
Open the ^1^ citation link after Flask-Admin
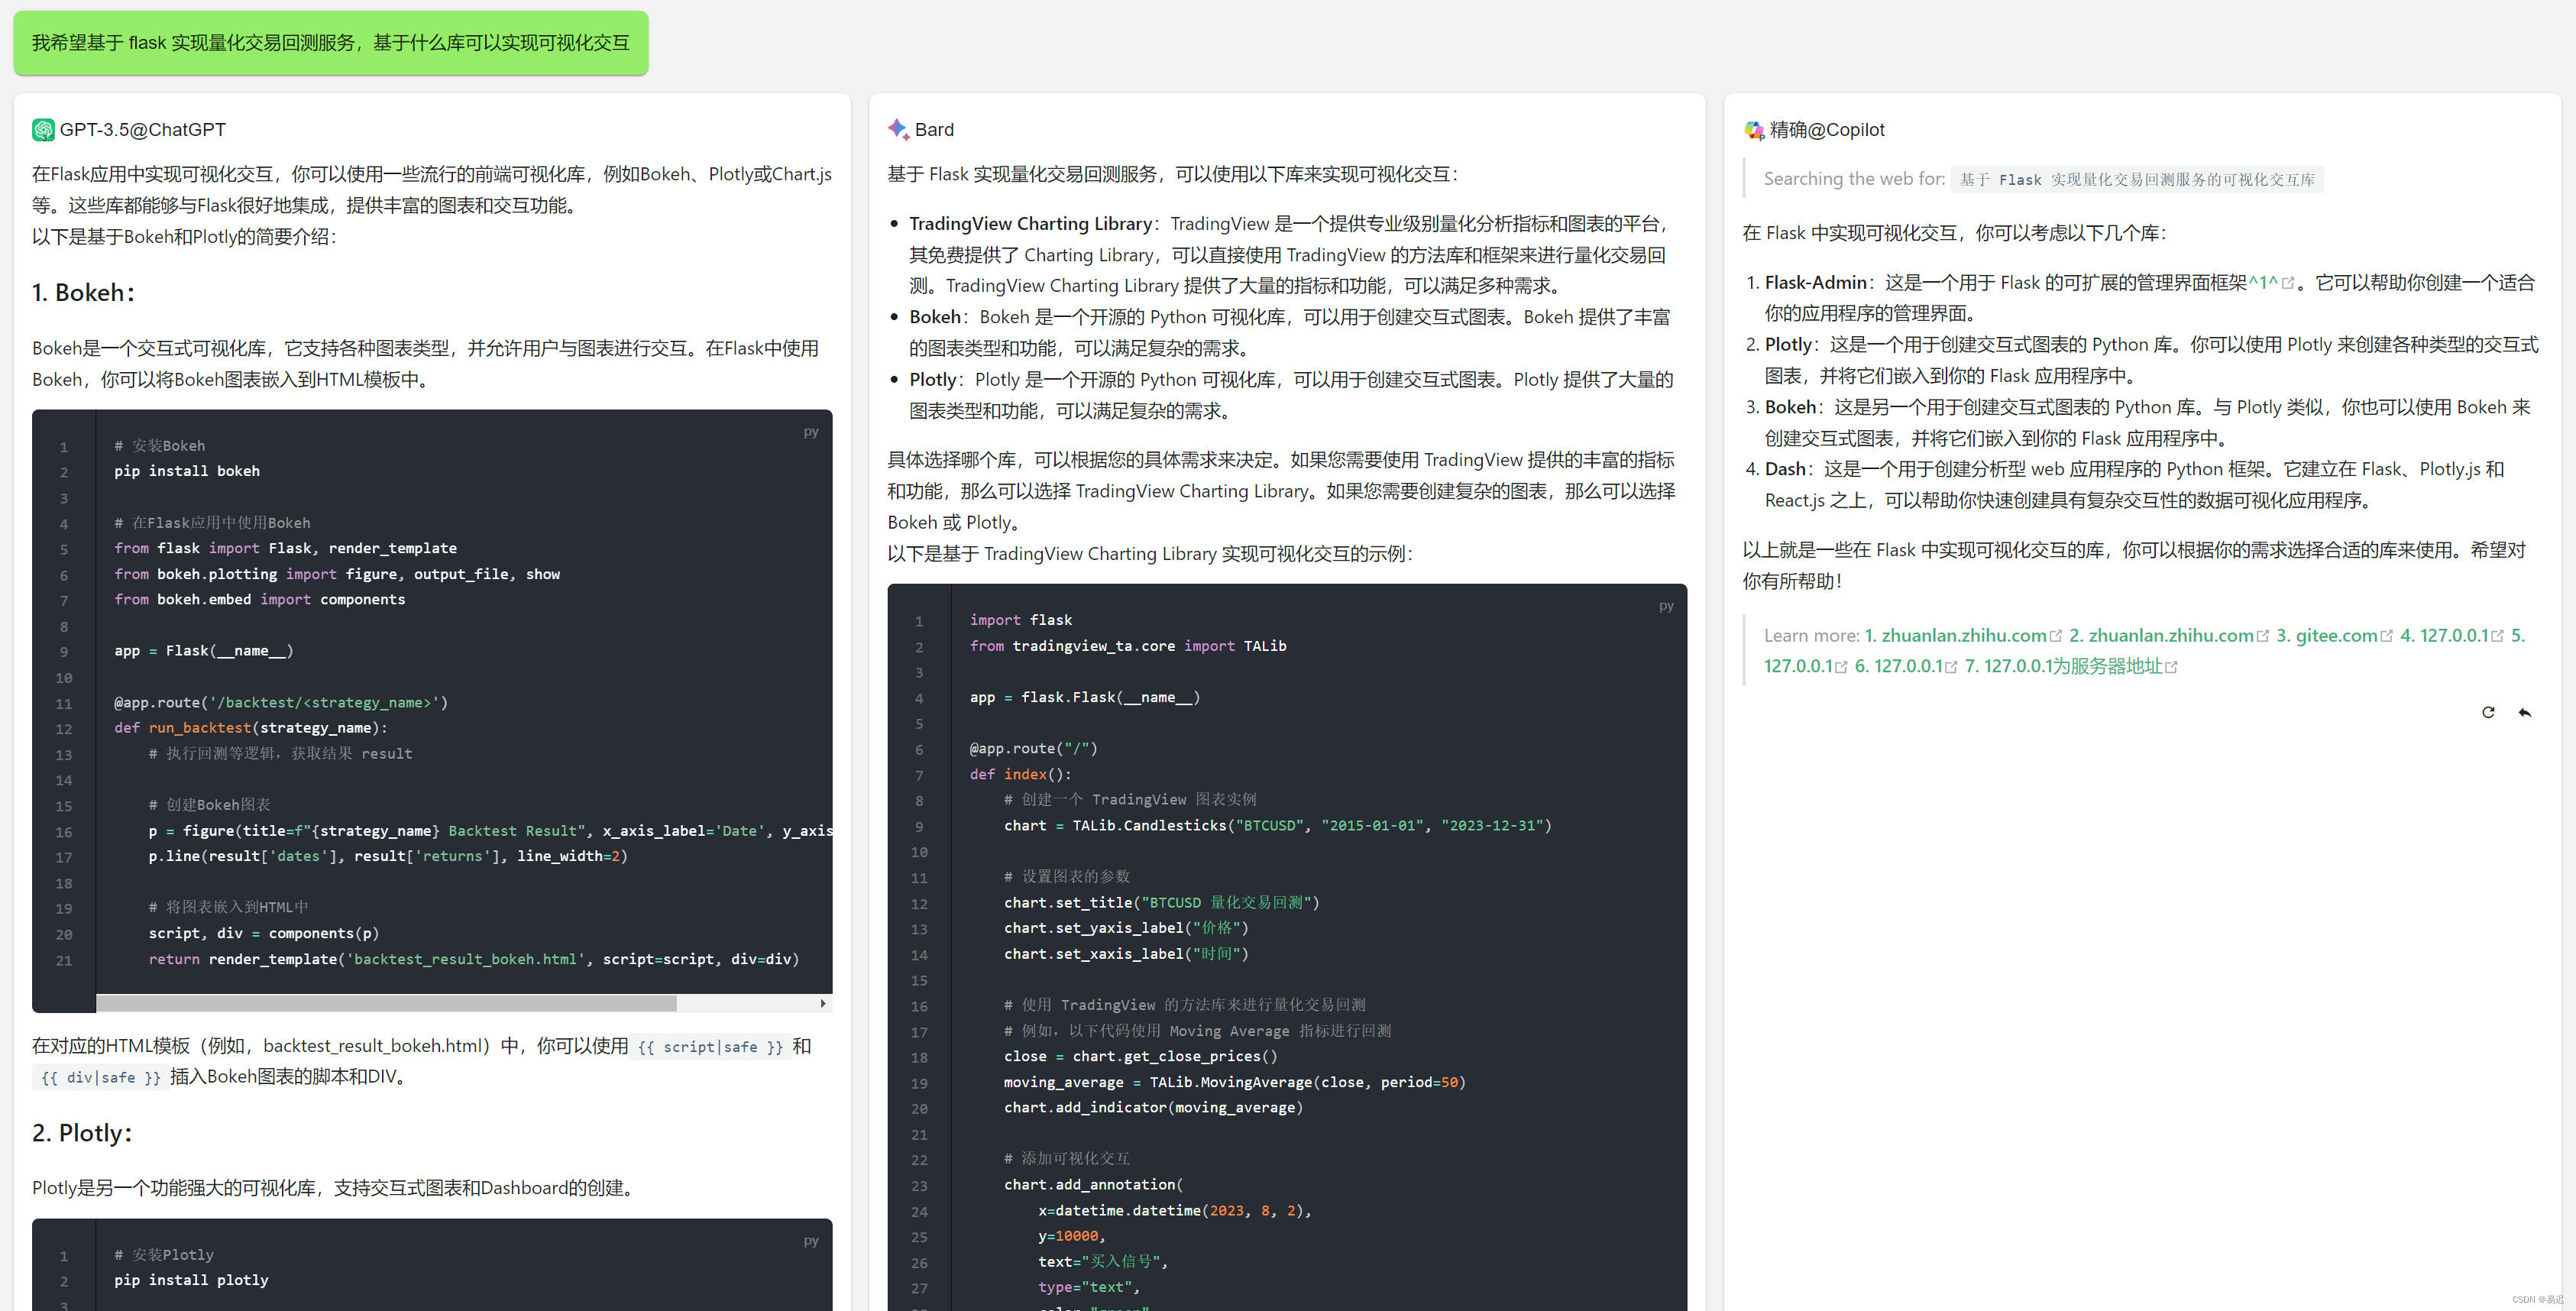point(2262,283)
